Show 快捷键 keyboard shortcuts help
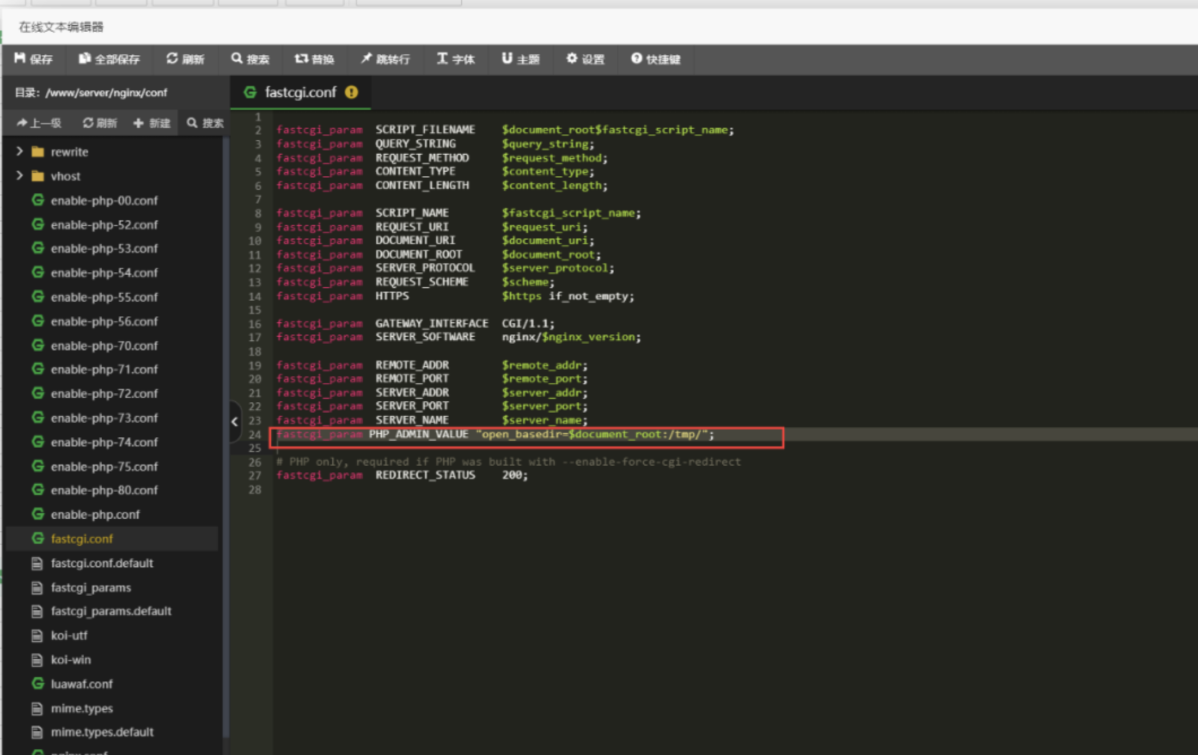1198x755 pixels. [656, 59]
